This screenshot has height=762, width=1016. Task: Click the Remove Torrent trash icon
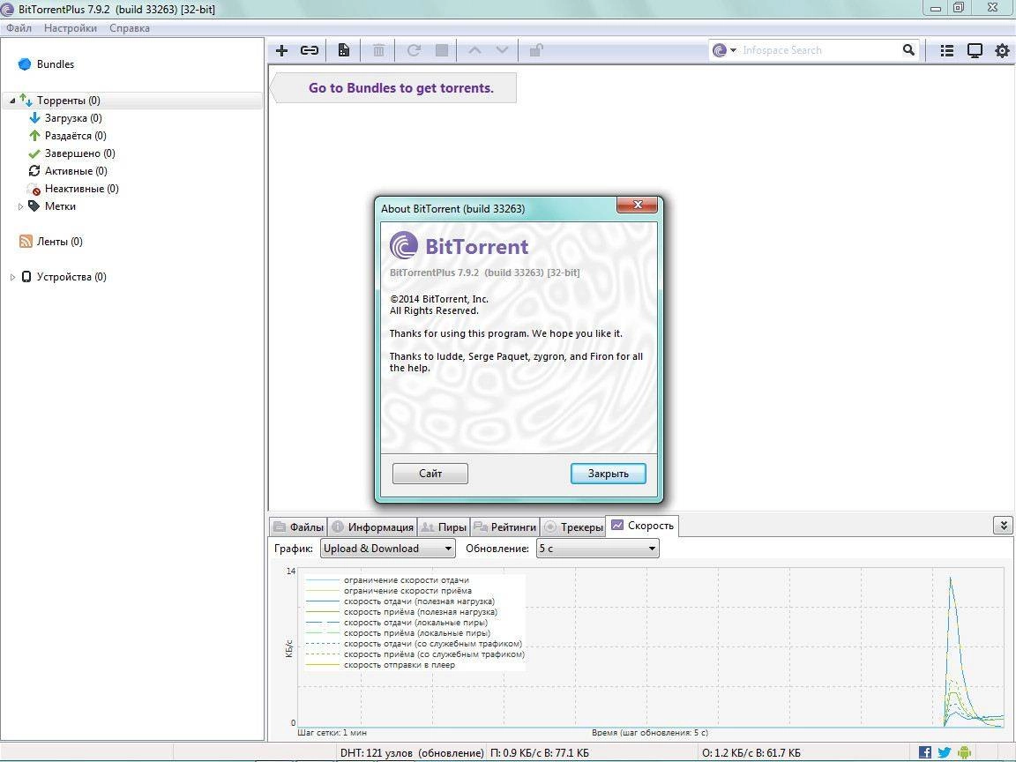coord(379,50)
